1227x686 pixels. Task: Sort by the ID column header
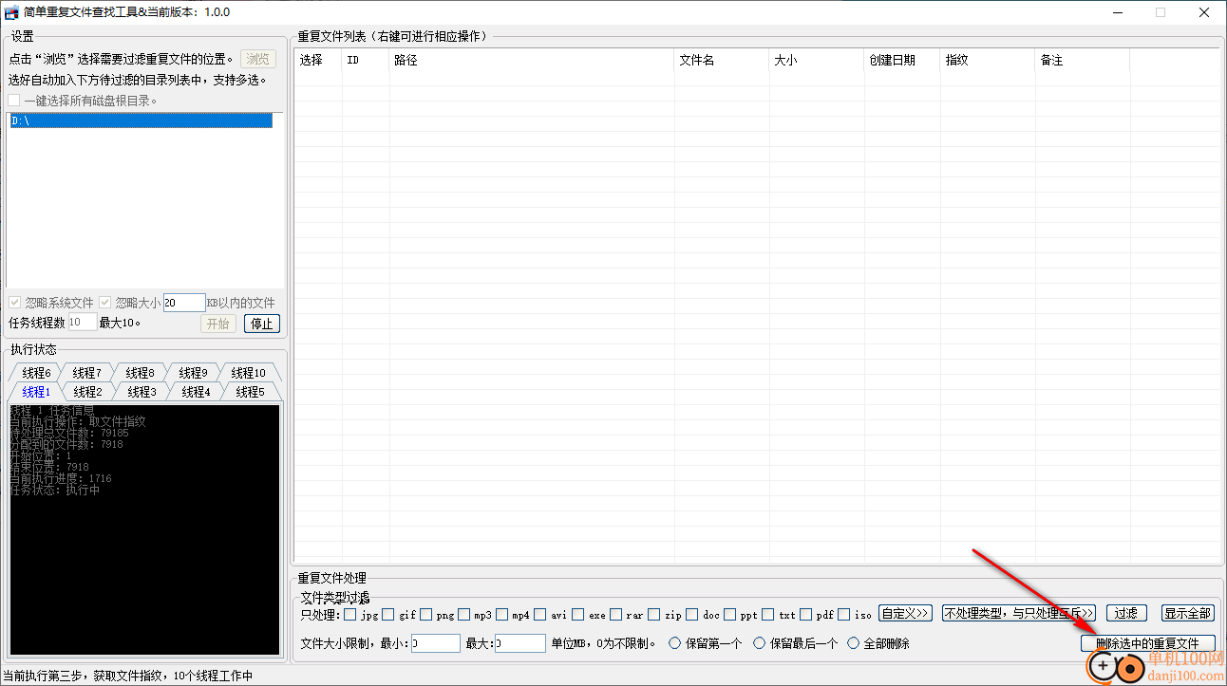[366, 60]
